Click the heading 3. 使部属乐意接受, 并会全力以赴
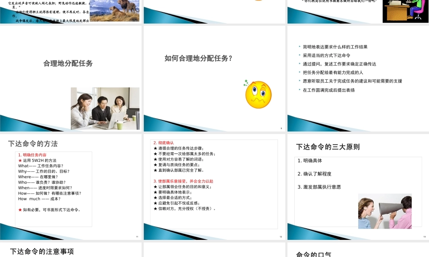Screen dimensions: 429x257 pos(183,181)
